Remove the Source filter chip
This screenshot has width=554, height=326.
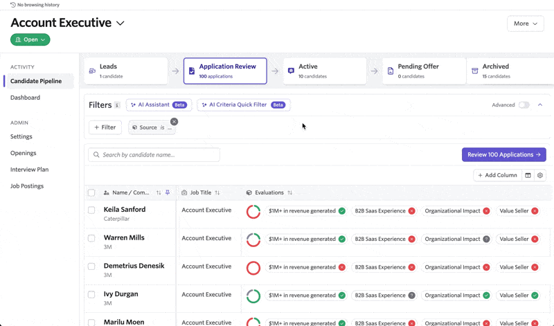click(174, 122)
